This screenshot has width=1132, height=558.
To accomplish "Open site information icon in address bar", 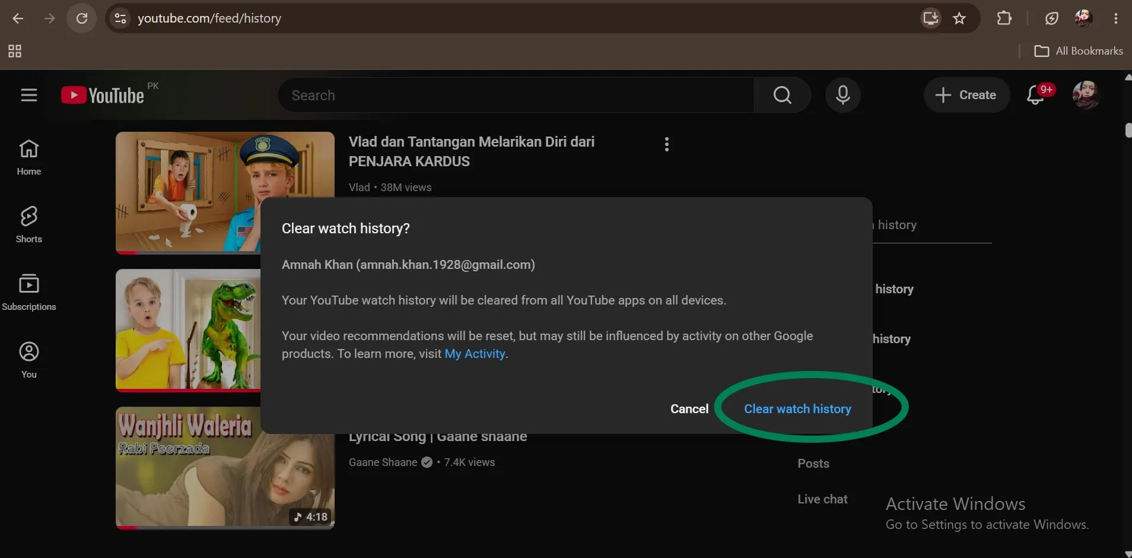I will pyautogui.click(x=120, y=18).
